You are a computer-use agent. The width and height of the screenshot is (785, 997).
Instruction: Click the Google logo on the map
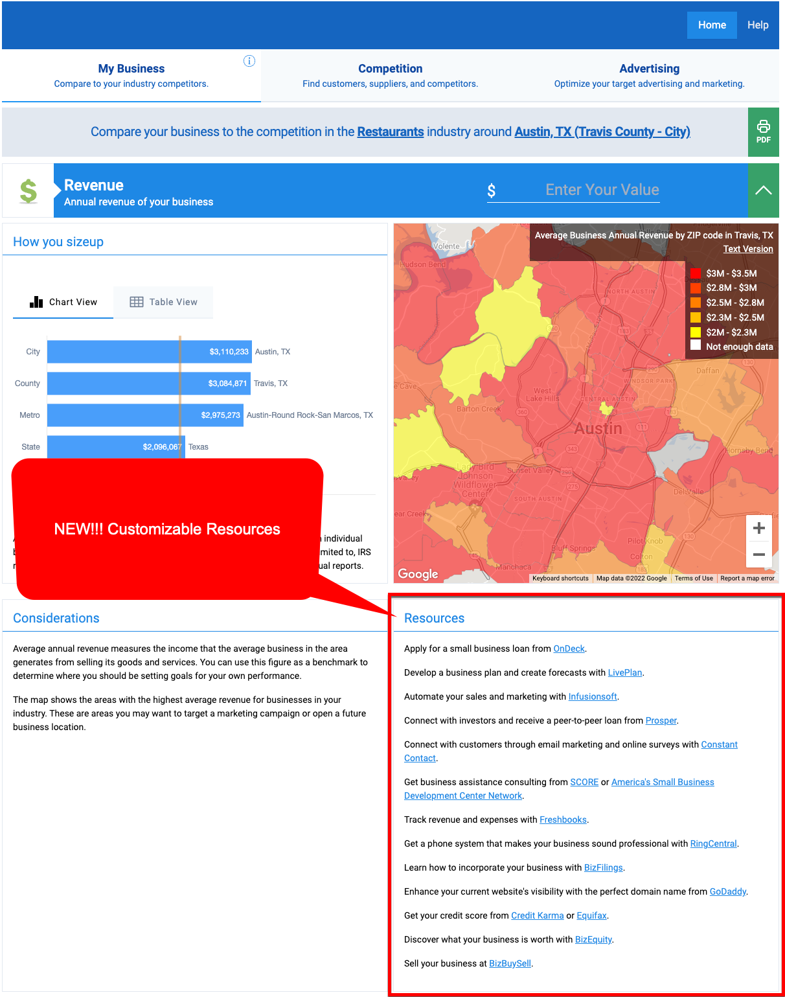(x=418, y=574)
